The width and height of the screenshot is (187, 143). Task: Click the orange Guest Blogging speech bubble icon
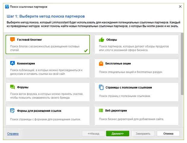12,40
